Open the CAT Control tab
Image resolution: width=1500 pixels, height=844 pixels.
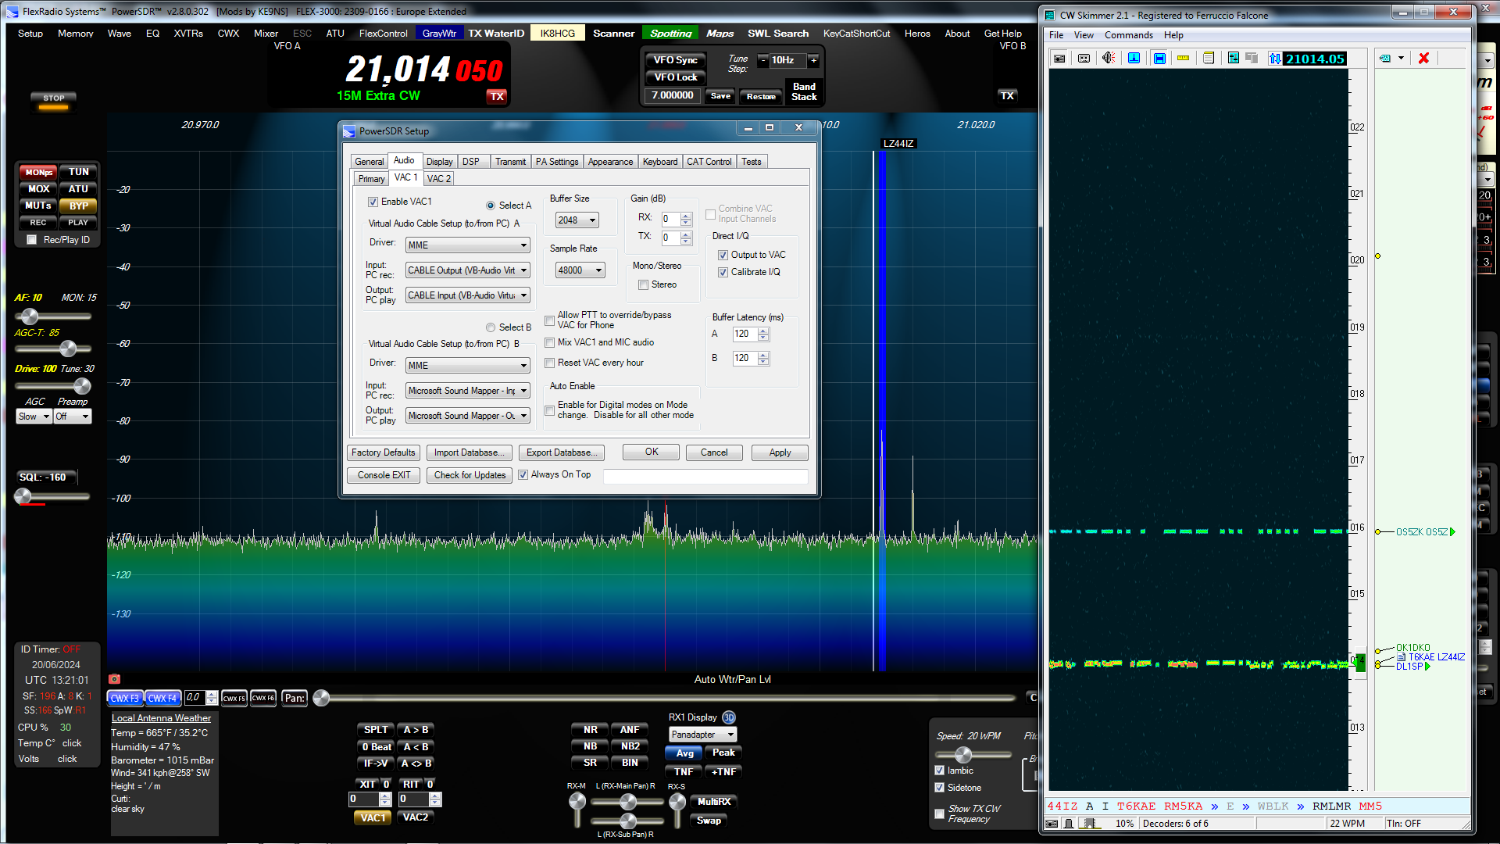709,162
